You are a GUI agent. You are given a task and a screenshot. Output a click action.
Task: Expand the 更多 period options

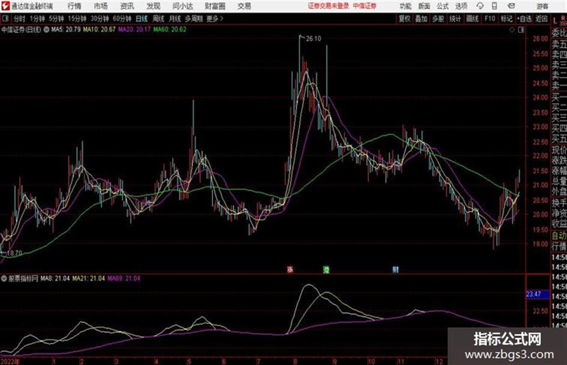pos(215,19)
